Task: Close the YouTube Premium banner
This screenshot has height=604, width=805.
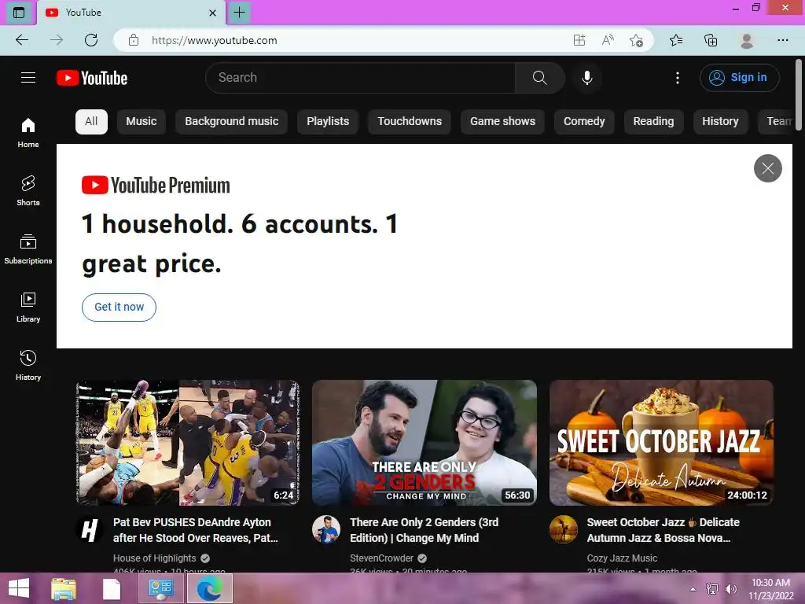Action: [x=767, y=168]
